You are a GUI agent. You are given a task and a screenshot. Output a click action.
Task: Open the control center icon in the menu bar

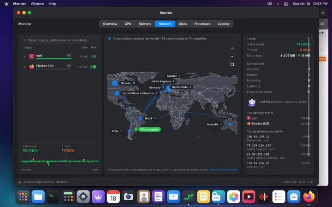(x=286, y=4)
